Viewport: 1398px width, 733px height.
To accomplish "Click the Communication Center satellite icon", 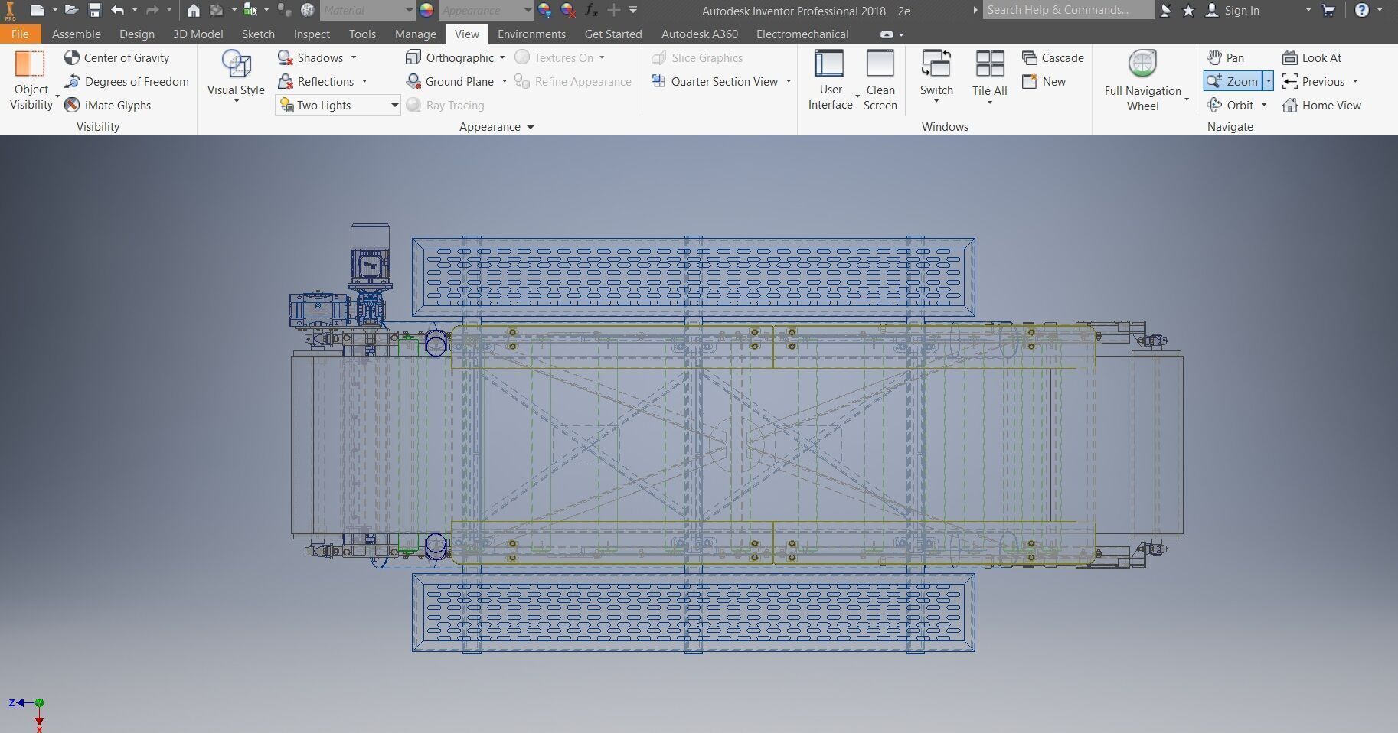I will click(1165, 10).
